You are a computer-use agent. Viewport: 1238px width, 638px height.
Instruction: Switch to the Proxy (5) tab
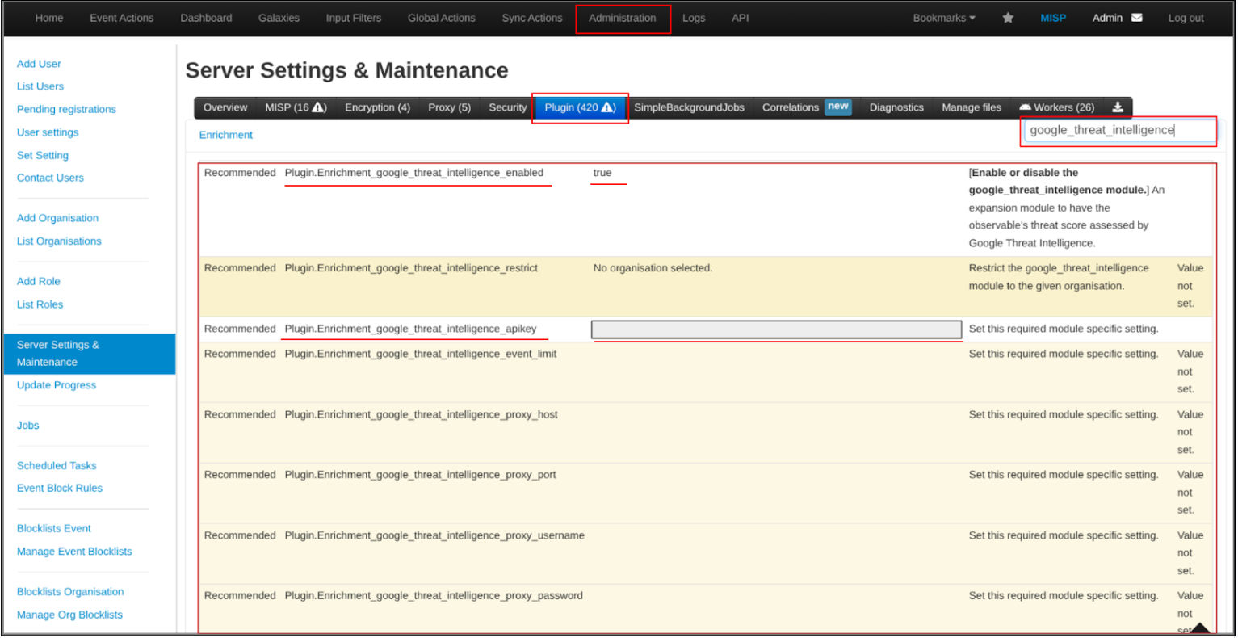[449, 107]
